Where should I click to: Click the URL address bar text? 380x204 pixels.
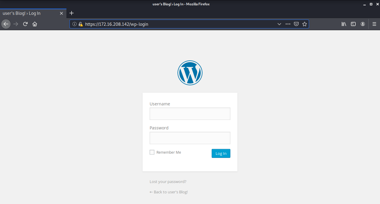click(x=117, y=24)
